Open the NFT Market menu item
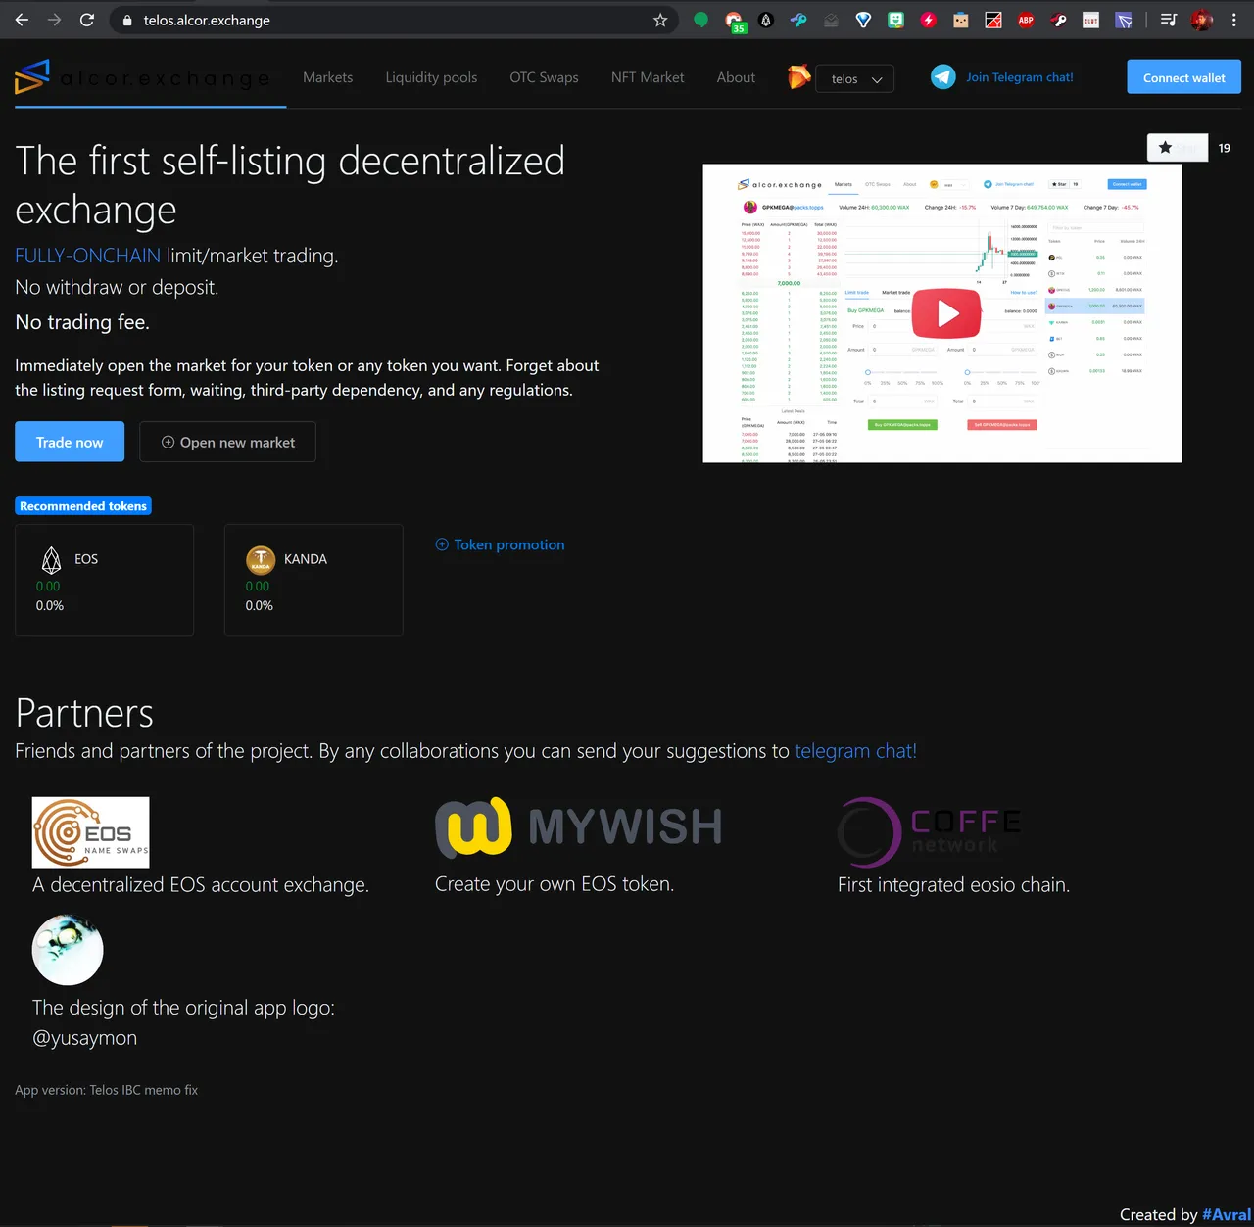The image size is (1254, 1227). (648, 77)
